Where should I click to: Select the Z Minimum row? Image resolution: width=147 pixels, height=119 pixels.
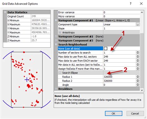29,37
